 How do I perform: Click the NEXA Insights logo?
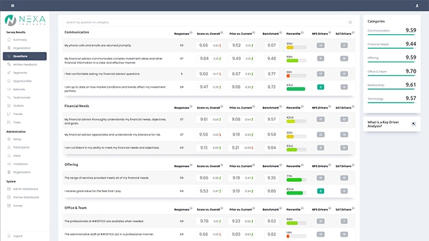pyautogui.click(x=25, y=20)
